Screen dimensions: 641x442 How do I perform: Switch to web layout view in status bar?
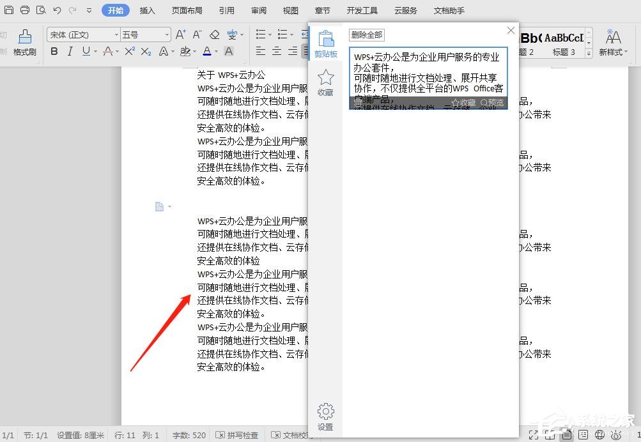[600, 435]
